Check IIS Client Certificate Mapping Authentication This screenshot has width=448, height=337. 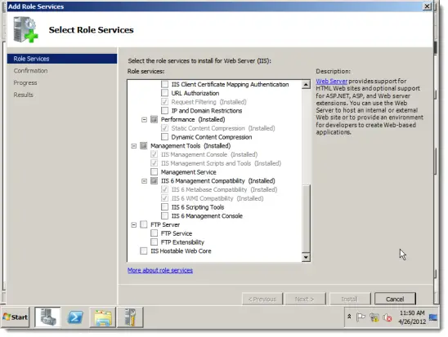(x=164, y=84)
